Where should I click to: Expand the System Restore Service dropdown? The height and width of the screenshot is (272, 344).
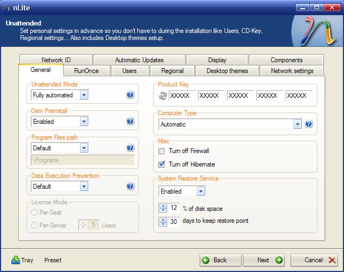(201, 191)
